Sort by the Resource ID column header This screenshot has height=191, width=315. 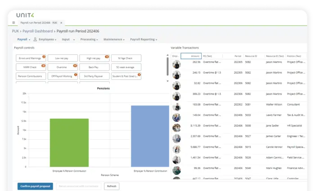click(x=254, y=56)
